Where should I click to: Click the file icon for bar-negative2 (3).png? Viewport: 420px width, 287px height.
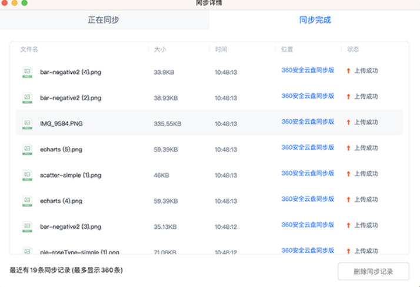[27, 227]
